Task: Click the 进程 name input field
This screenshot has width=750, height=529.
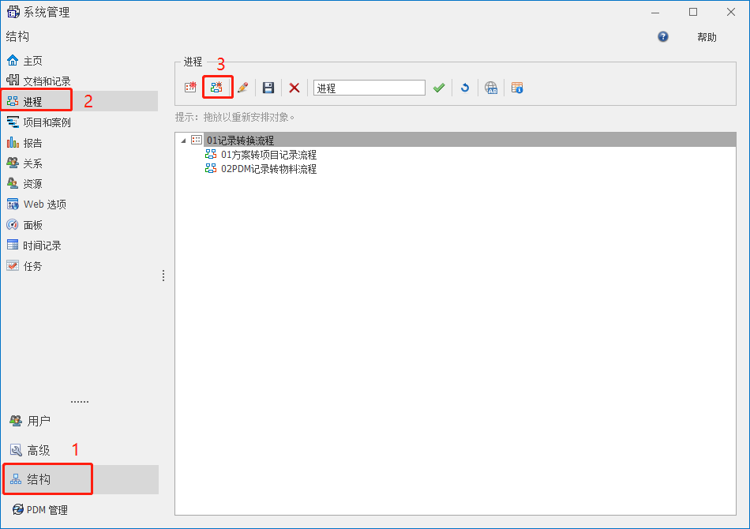Action: [x=369, y=88]
